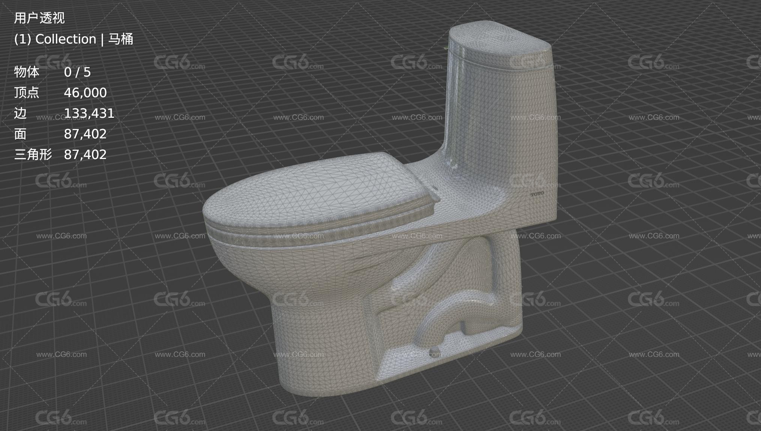Click the object count value '0 / 5'
This screenshot has height=431, width=761.
pos(78,72)
